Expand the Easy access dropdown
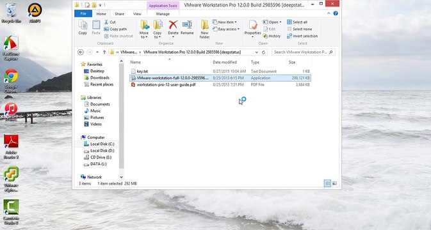The image size is (431, 230). click(x=238, y=29)
